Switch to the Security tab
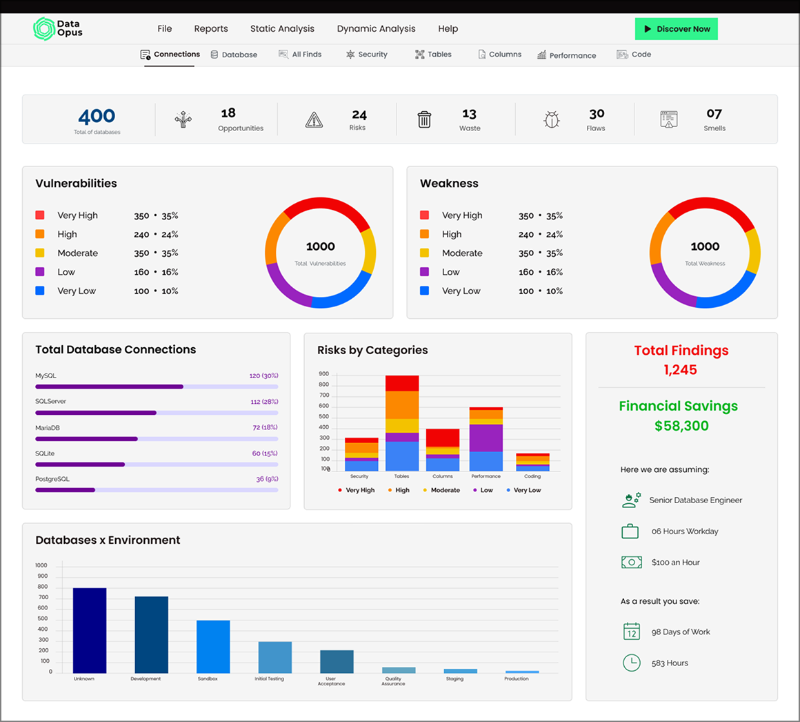800x722 pixels. pyautogui.click(x=367, y=55)
